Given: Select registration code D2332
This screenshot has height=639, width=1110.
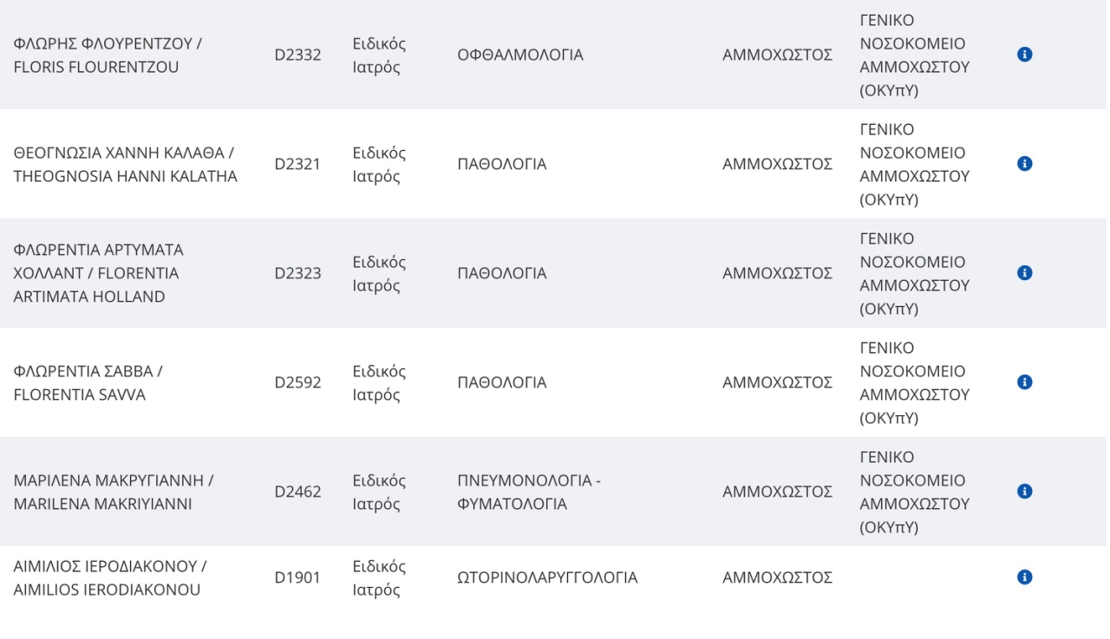Looking at the screenshot, I should point(297,55).
